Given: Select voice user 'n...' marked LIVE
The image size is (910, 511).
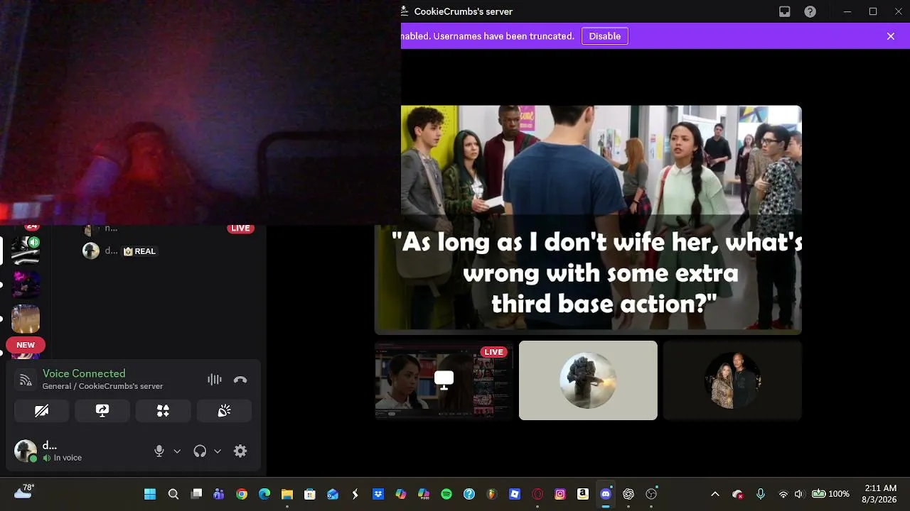Looking at the screenshot, I should (x=112, y=229).
